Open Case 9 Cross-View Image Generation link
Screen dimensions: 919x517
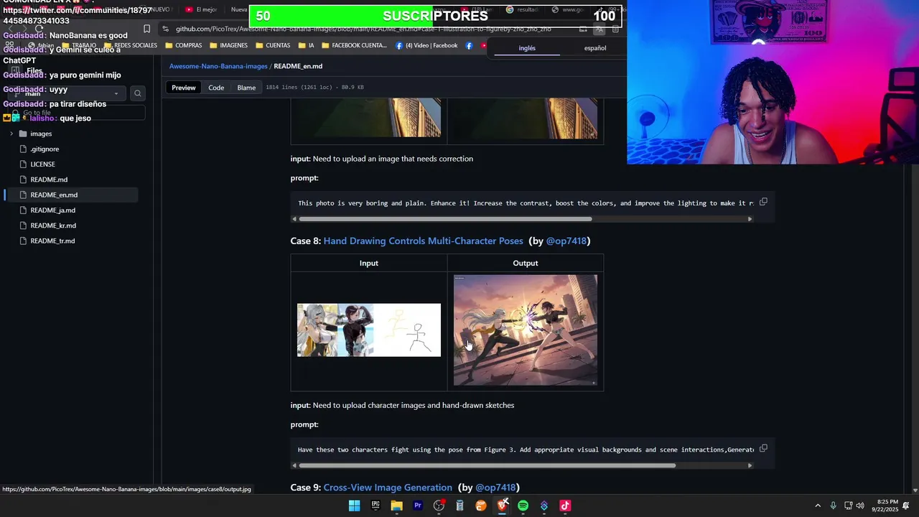(x=388, y=488)
